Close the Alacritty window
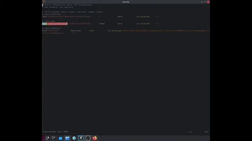The height and width of the screenshot is (141, 252). tap(208, 2)
